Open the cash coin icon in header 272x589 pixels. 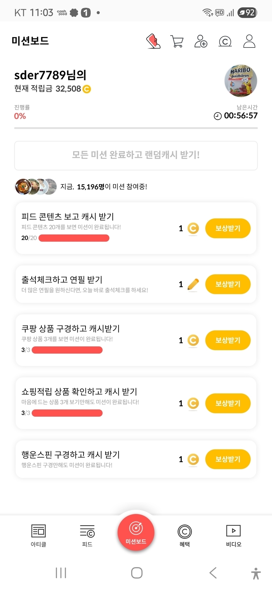click(225, 42)
